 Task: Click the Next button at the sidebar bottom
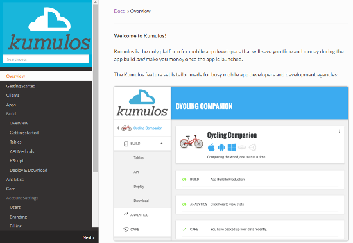click(x=89, y=237)
